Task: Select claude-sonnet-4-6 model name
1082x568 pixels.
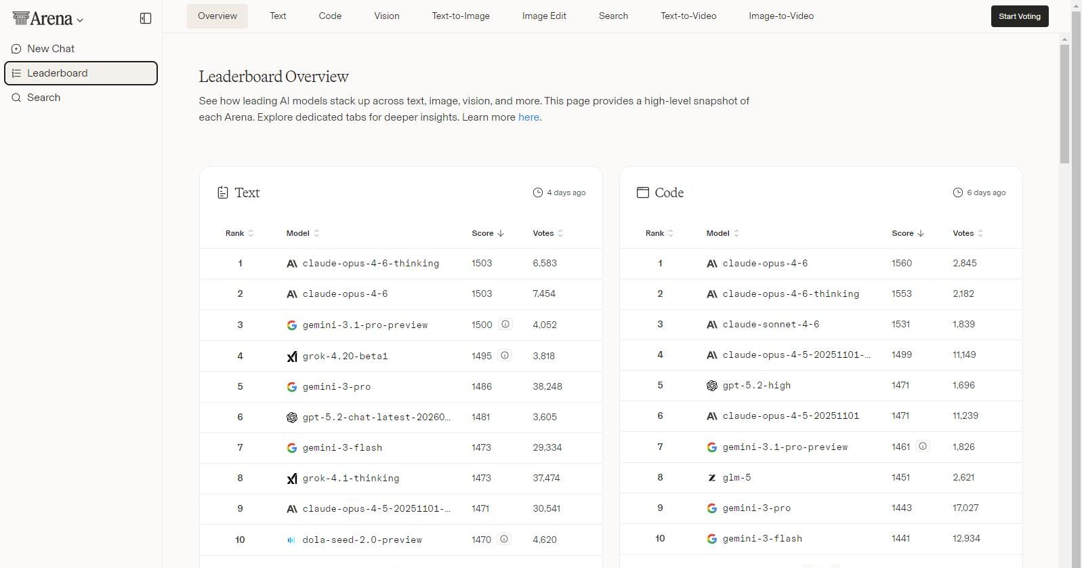Action: click(771, 324)
